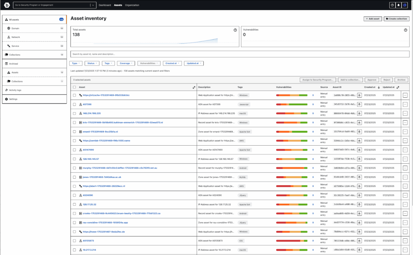Open more actions for 148.214.198.235 row

click(405, 113)
